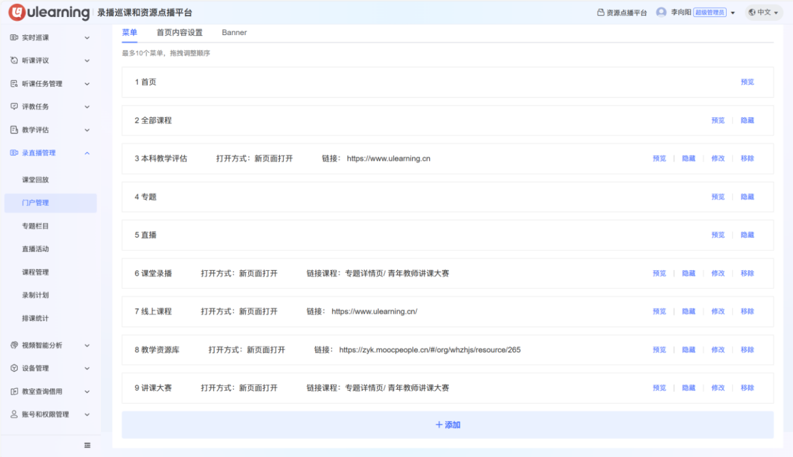The image size is (793, 457).
Task: Click 移除 for 讲课大赛 row
Action: [747, 388]
